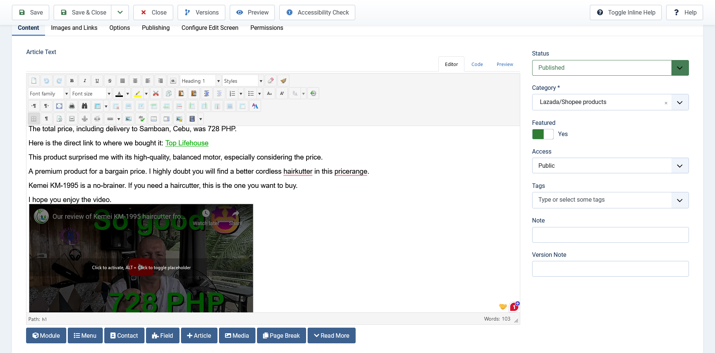Toggle italic formatting
This screenshot has width=715, height=353.
85,81
